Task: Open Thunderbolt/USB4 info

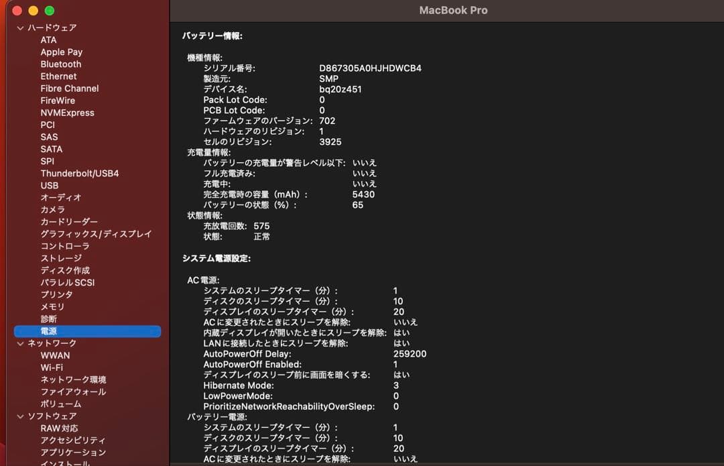Action: 79,173
